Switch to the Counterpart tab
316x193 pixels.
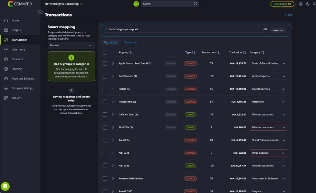pyautogui.click(x=131, y=42)
